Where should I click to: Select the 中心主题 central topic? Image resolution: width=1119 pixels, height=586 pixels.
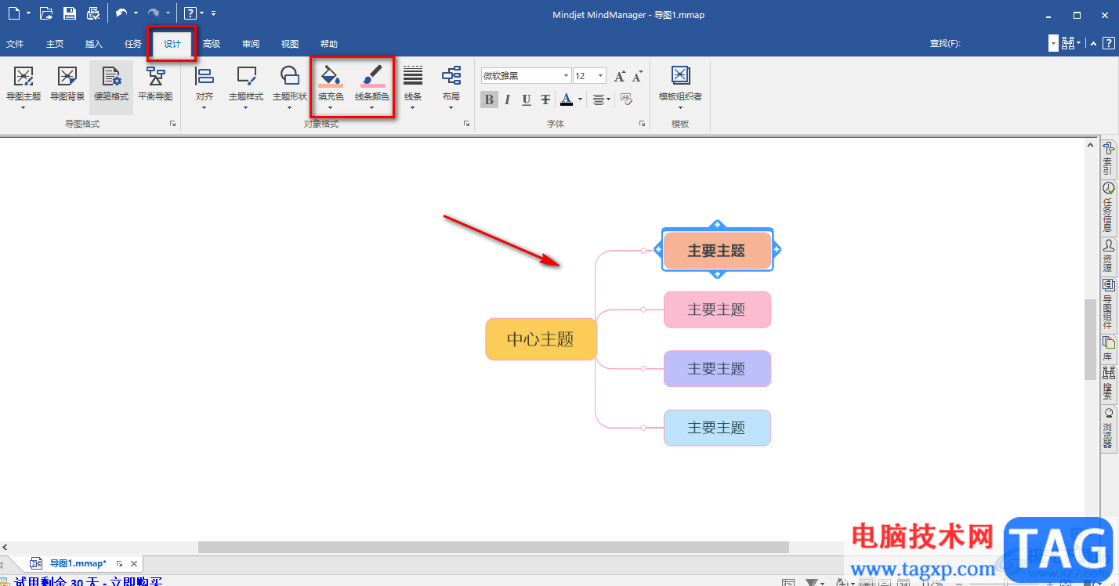point(541,339)
